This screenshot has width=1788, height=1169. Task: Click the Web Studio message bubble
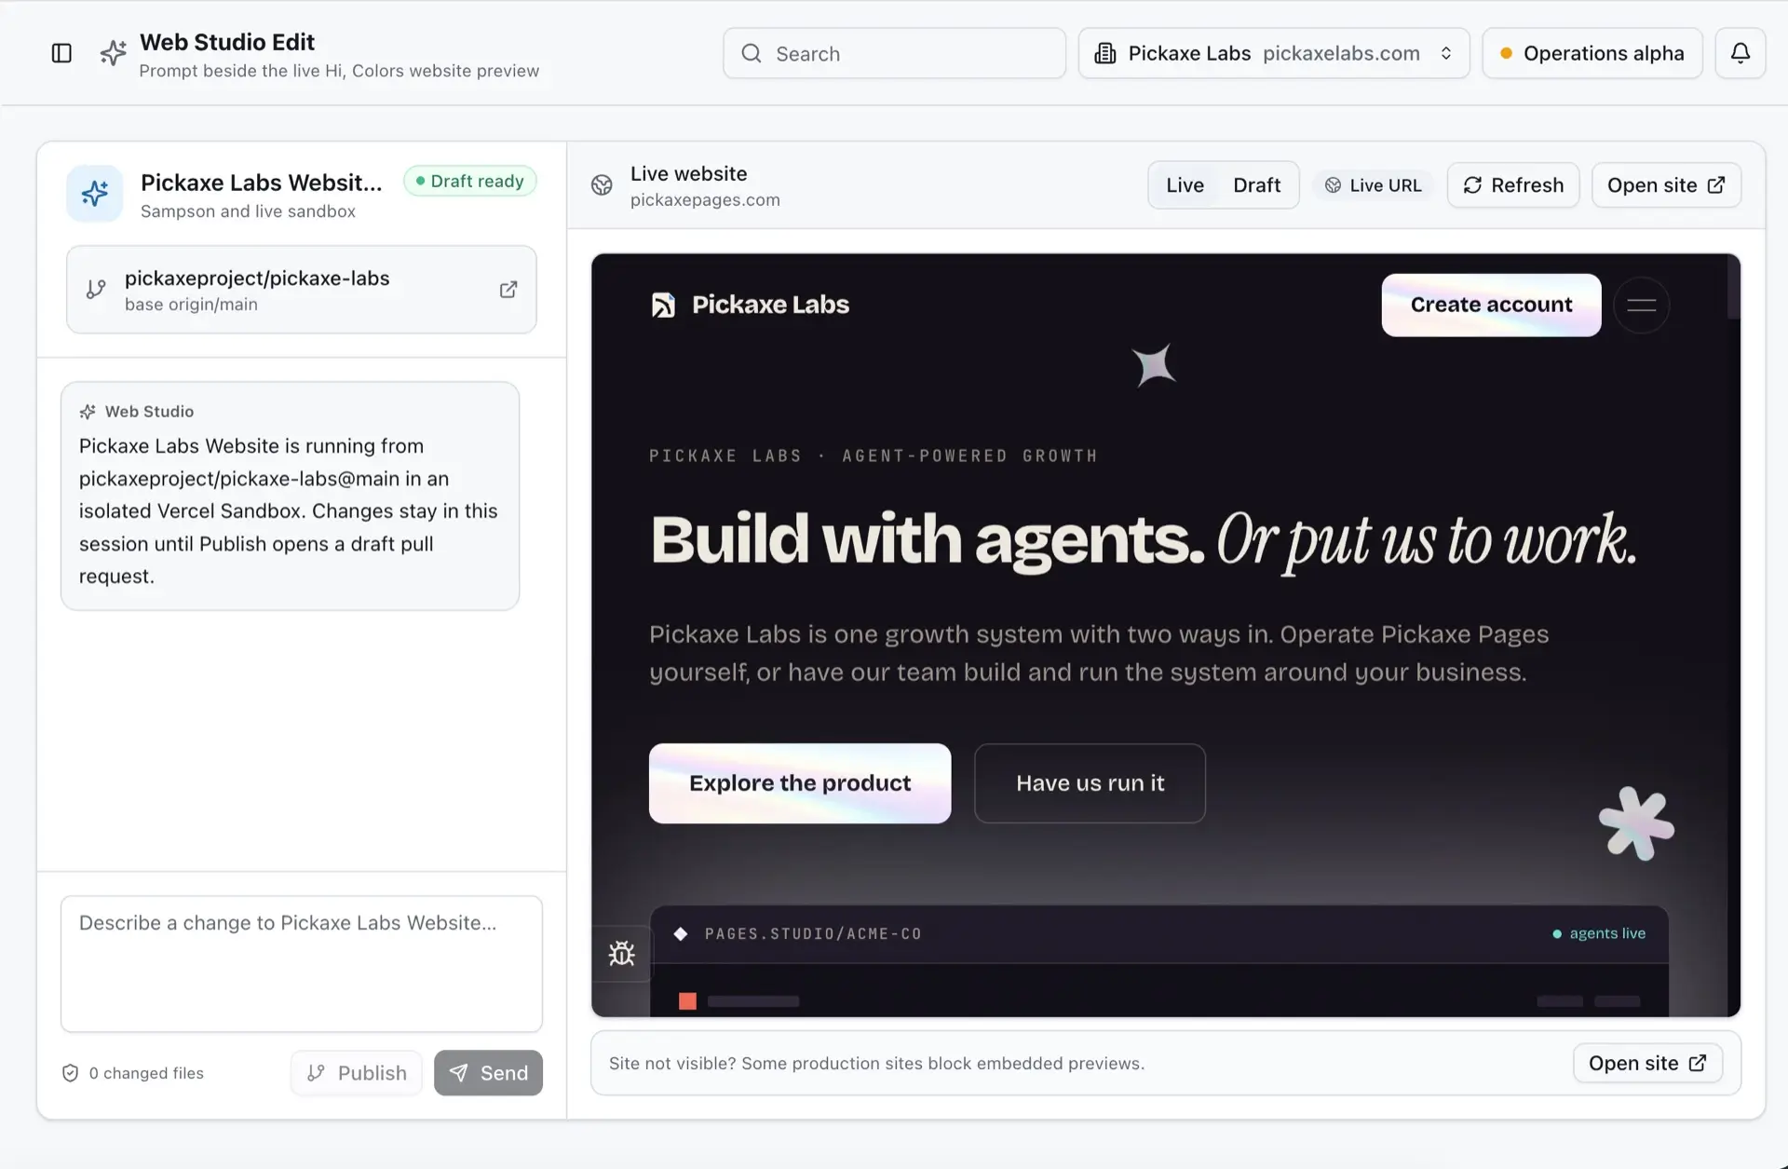point(290,496)
